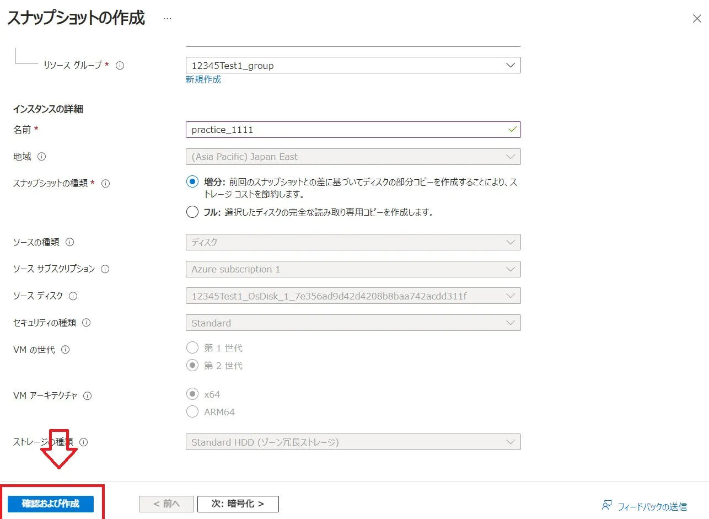709x519 pixels.
Task: Open the Standard HDD storage type dropdown
Action: coord(353,442)
